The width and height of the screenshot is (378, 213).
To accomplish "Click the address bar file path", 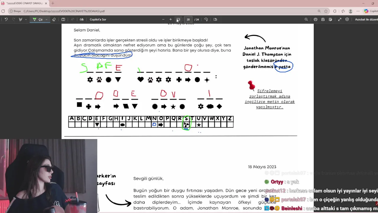I will pos(64,11).
